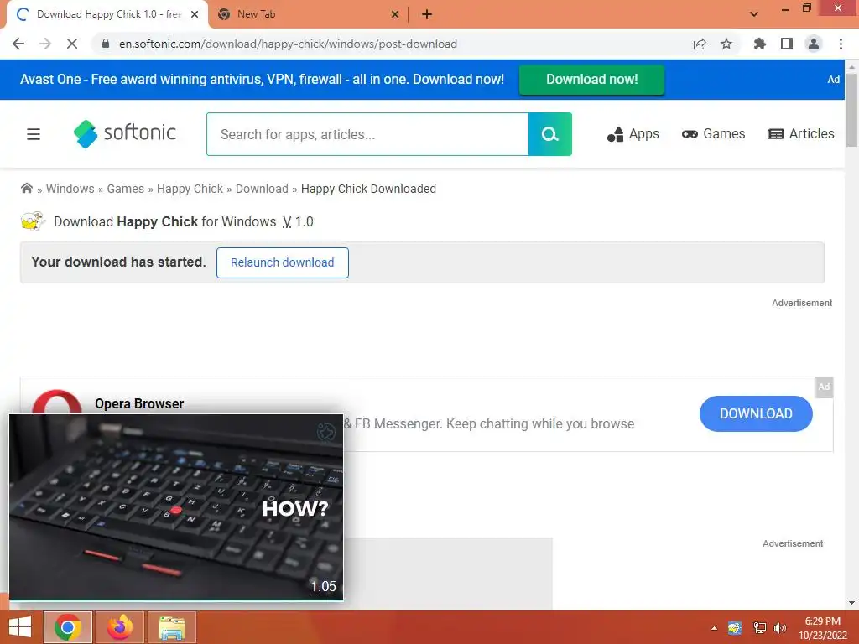
Task: Go back to the previous page
Action: tap(18, 44)
